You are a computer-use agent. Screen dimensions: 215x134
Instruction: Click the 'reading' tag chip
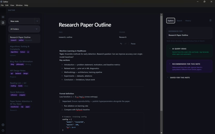(x=13, y=86)
